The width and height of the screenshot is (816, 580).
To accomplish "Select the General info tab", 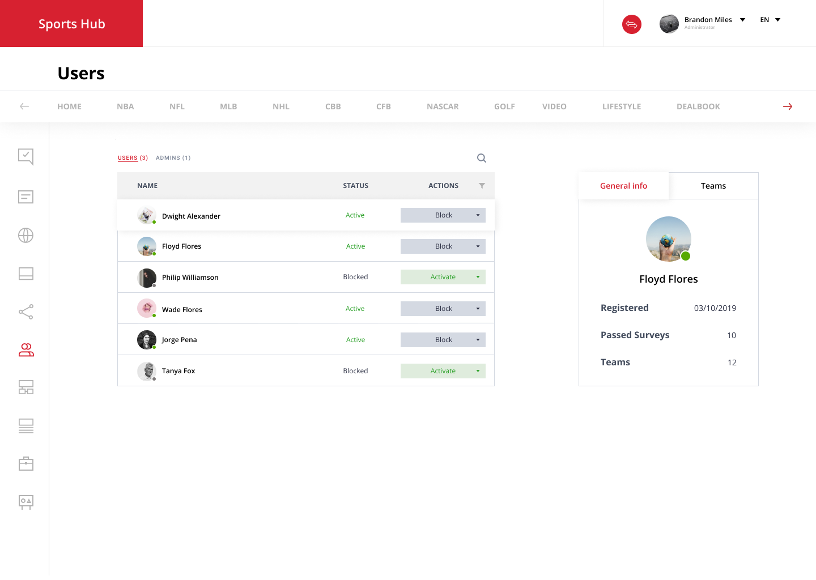I will coord(623,186).
